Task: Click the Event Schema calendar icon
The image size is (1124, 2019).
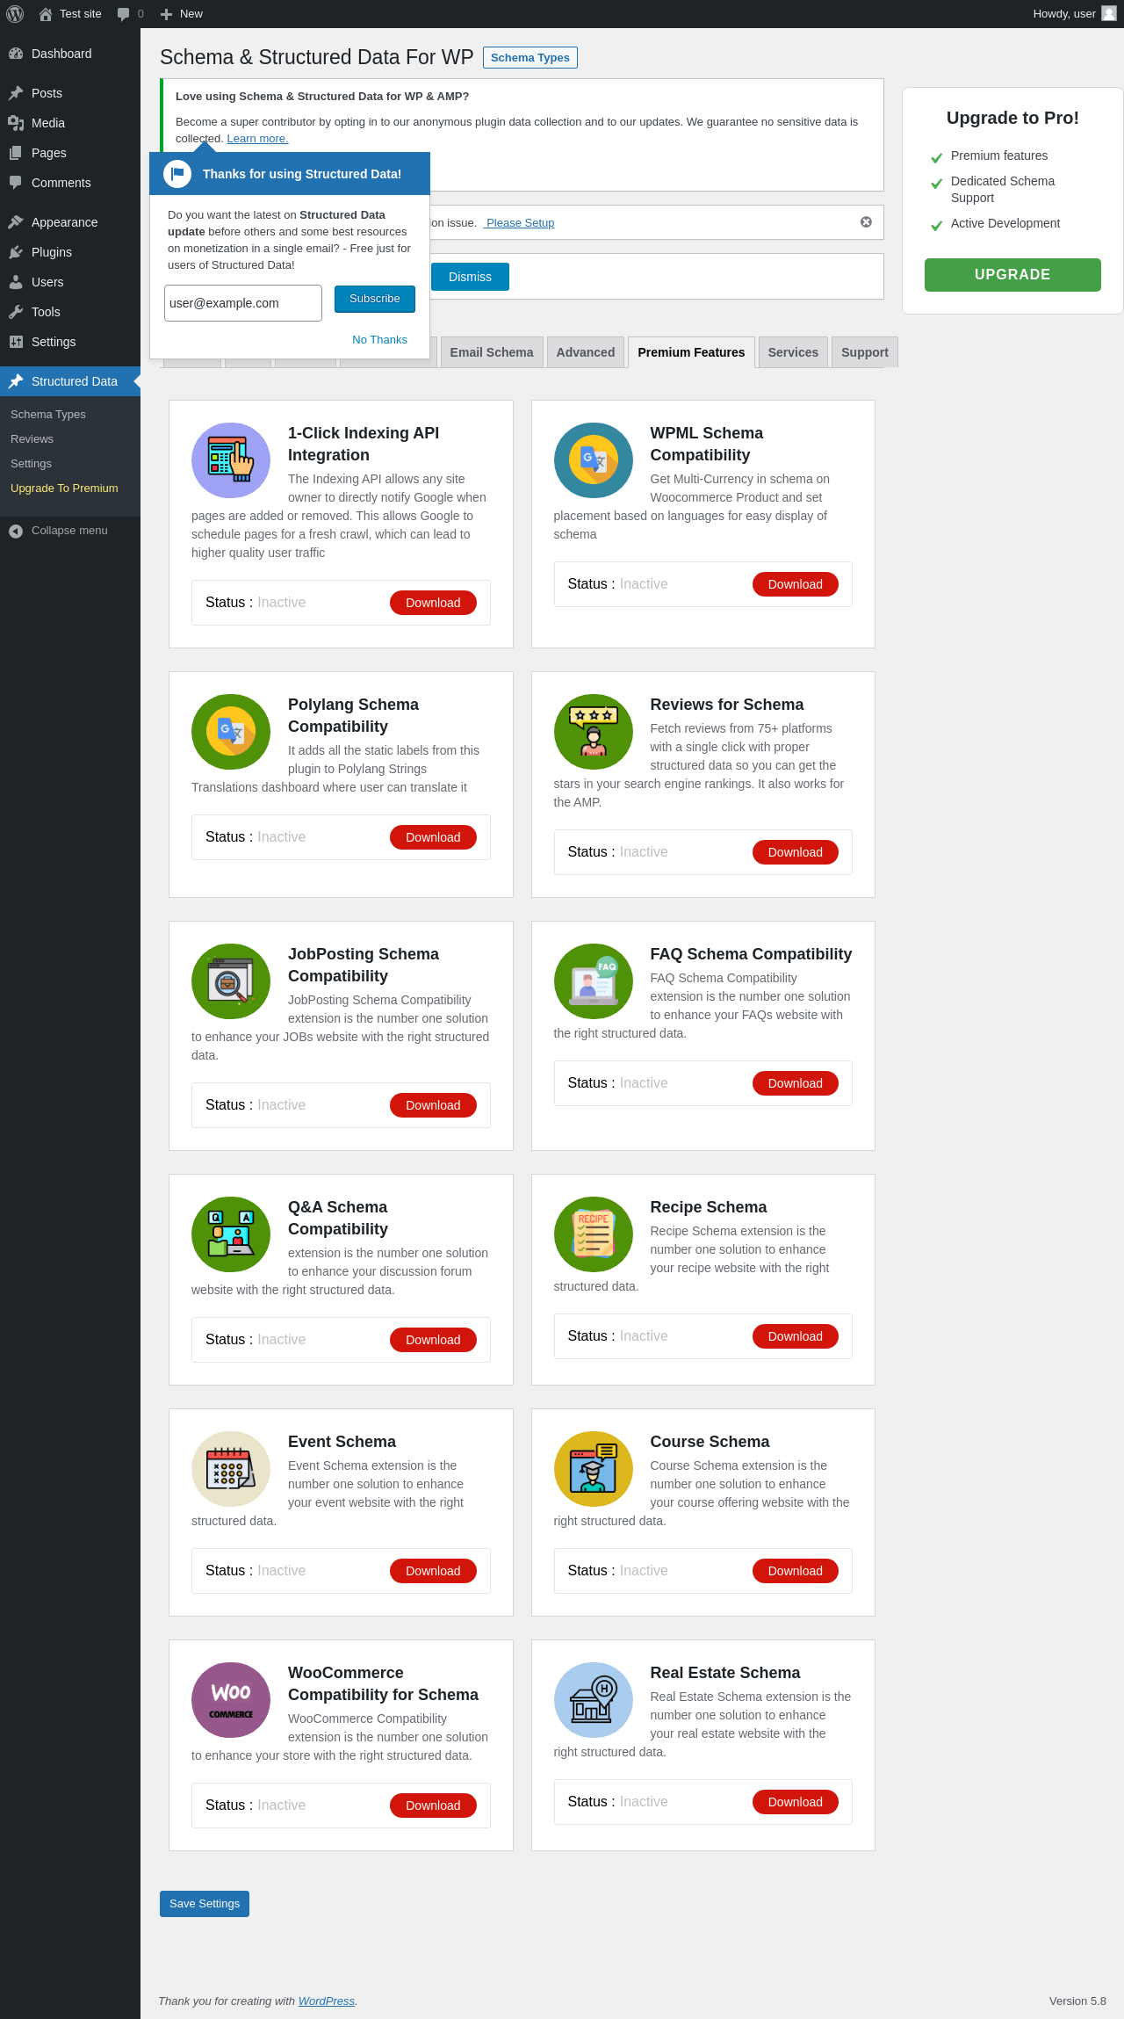Action: 231,1469
